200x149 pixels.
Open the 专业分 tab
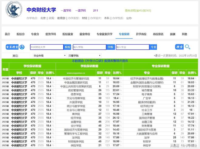[x=35, y=34]
